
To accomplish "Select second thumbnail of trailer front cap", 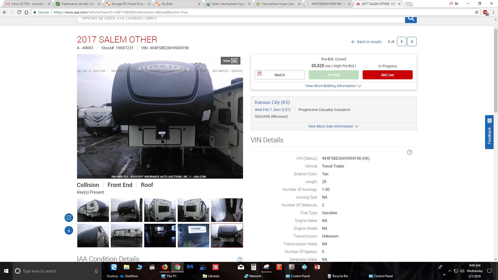I will [127, 210].
